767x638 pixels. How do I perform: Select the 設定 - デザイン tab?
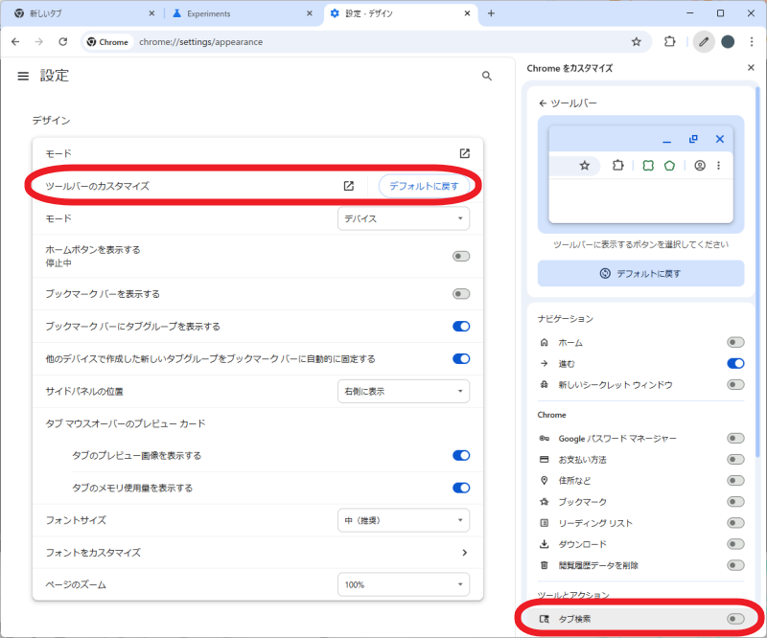point(400,13)
